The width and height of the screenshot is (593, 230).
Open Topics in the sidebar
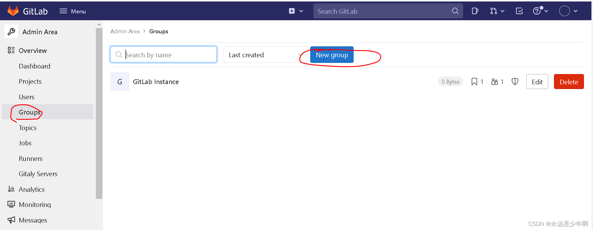pos(27,128)
